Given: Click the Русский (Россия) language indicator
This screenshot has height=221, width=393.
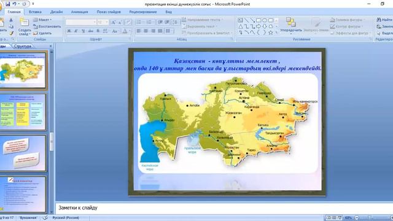Looking at the screenshot, I should [x=66, y=218].
